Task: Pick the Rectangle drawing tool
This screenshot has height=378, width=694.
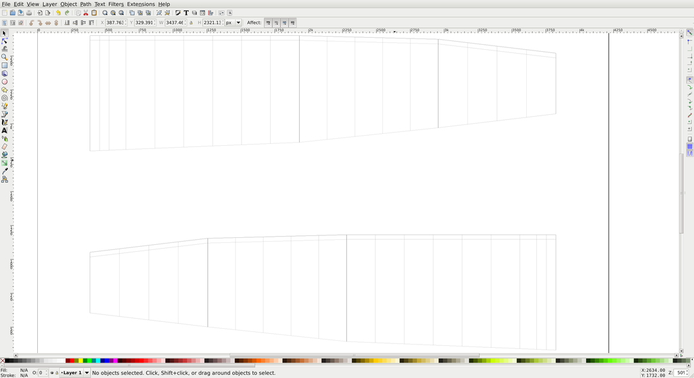Action: 4,65
